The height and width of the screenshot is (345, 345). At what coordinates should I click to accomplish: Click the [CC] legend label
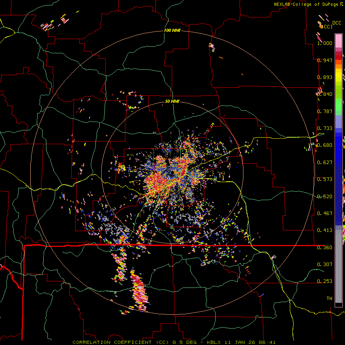tap(327, 26)
